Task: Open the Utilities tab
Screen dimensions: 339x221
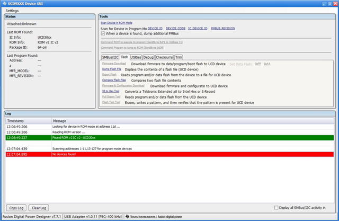Action: (x=136, y=57)
